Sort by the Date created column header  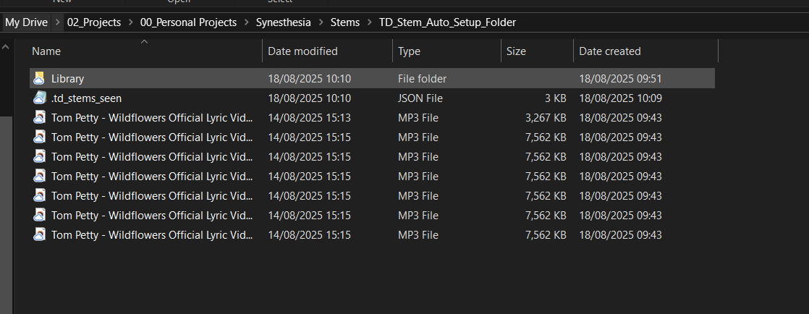tap(609, 51)
